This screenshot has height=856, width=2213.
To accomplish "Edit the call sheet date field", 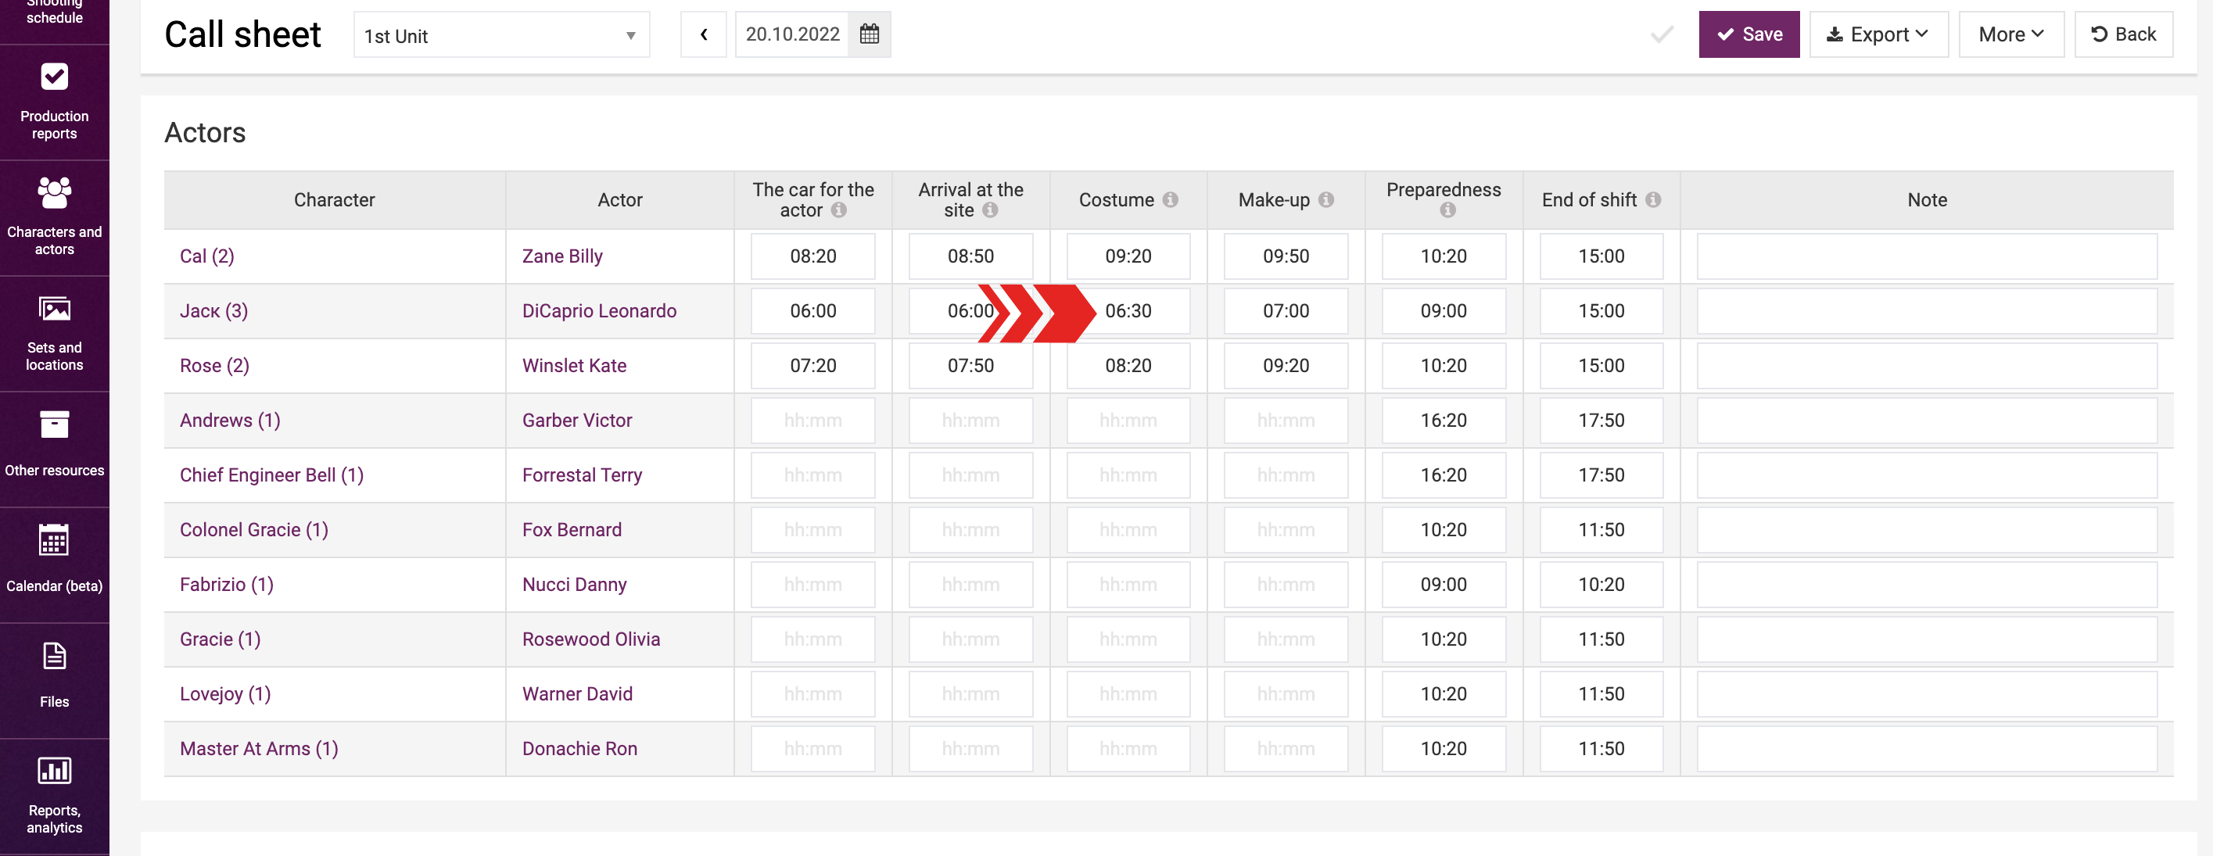I will [792, 34].
